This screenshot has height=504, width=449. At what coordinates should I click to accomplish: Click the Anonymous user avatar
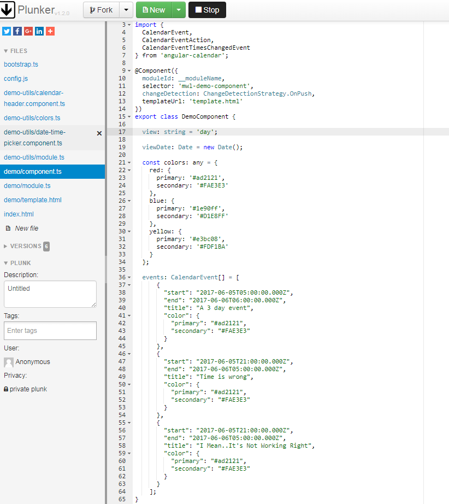click(x=8, y=361)
